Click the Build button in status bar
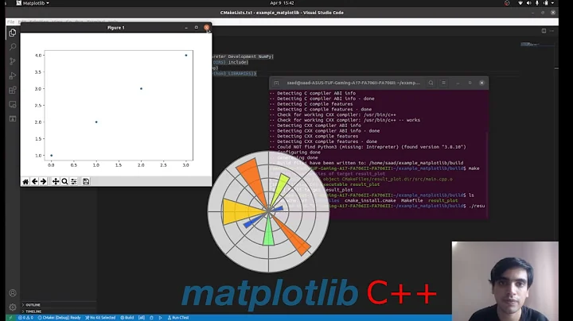The width and height of the screenshot is (573, 321). [127, 318]
